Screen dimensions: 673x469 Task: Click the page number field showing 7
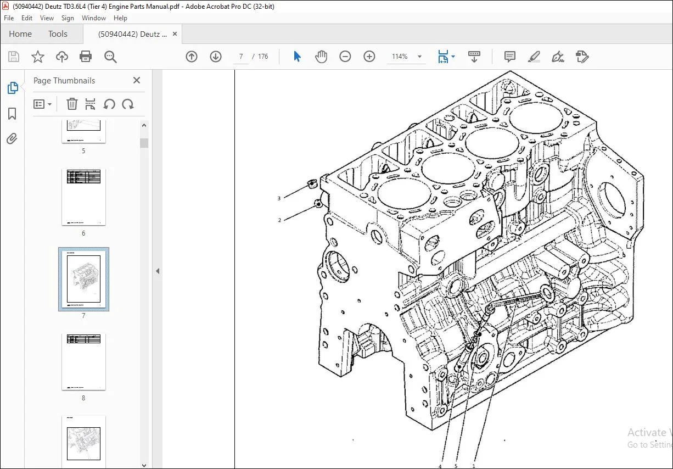(x=241, y=57)
